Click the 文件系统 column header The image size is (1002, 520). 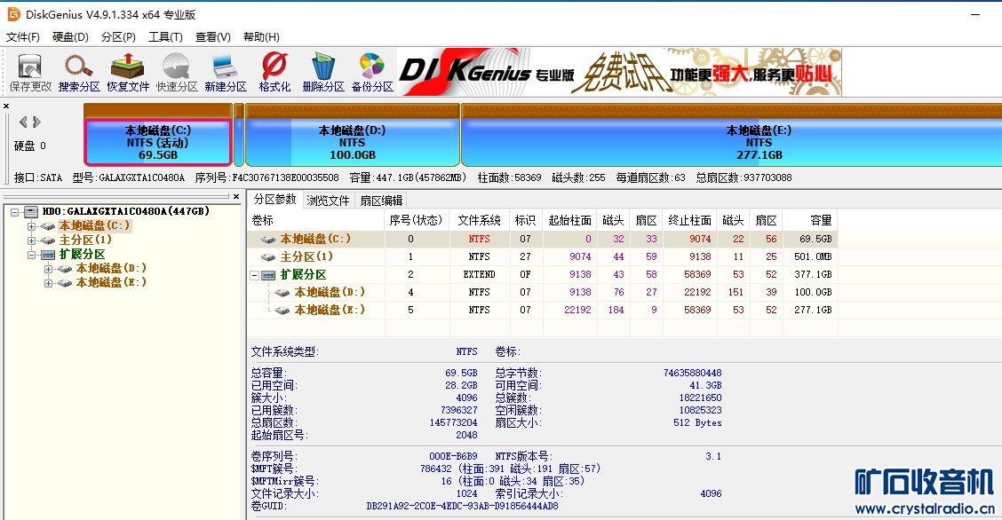(x=480, y=220)
